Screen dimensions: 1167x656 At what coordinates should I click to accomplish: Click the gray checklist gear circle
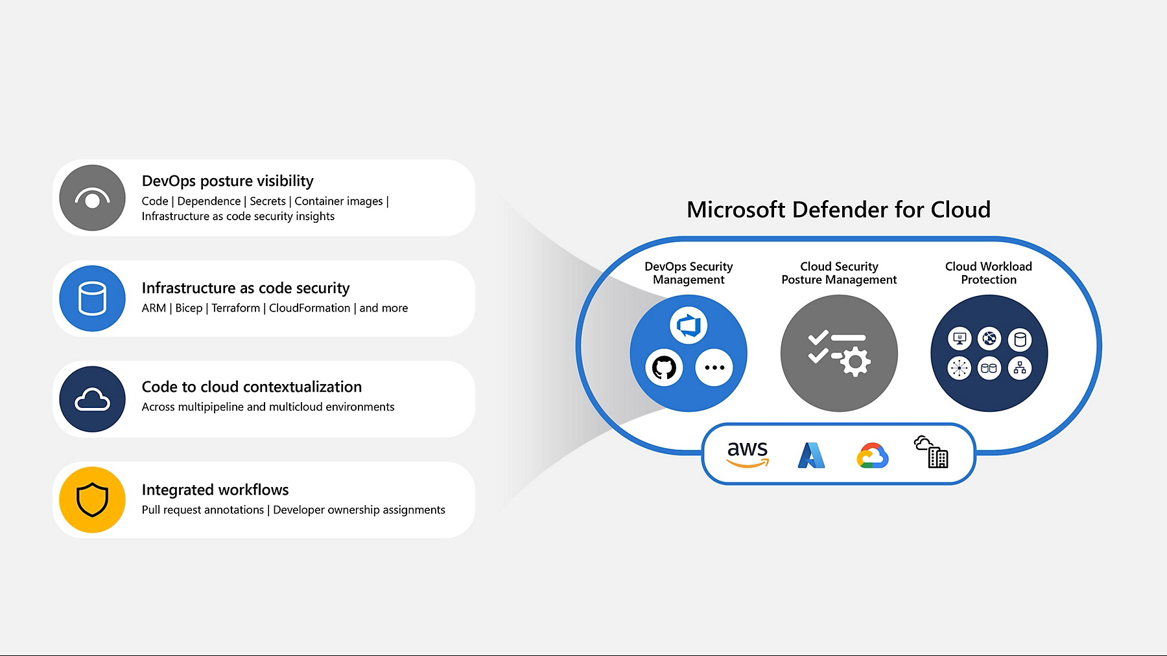click(839, 354)
